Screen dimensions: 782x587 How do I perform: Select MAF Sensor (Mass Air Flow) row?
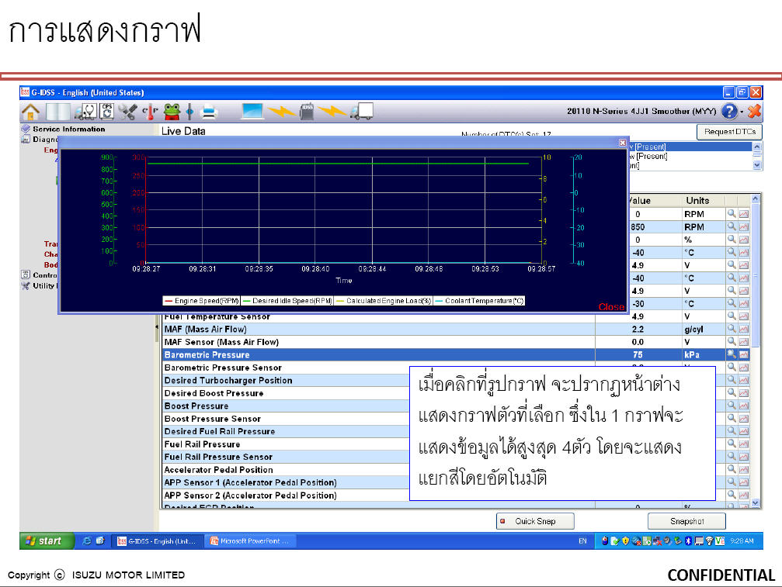tap(457, 342)
